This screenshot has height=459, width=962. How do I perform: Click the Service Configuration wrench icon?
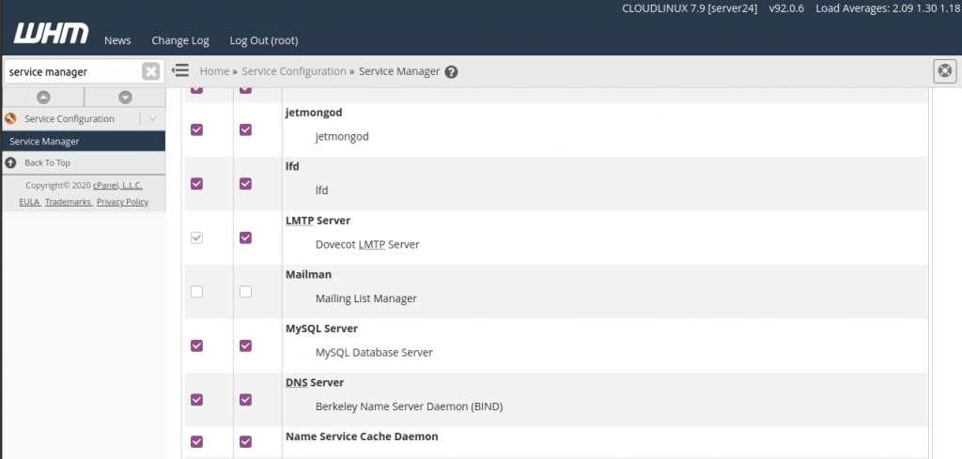(10, 118)
